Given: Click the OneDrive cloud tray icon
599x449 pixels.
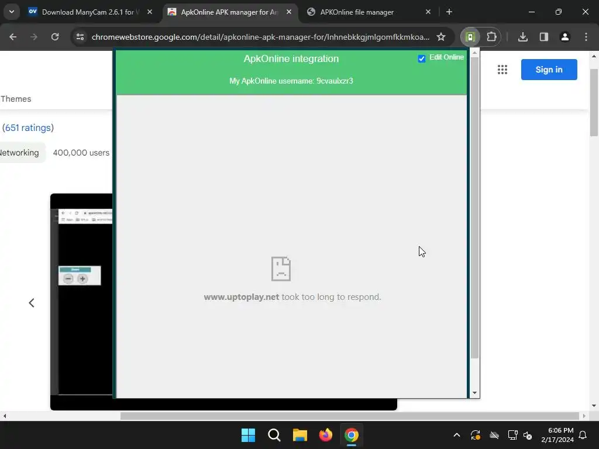Looking at the screenshot, I should coord(494,435).
